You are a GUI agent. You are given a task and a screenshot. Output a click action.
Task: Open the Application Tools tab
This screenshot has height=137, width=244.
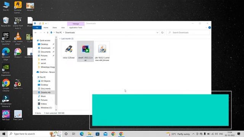tap(75, 28)
